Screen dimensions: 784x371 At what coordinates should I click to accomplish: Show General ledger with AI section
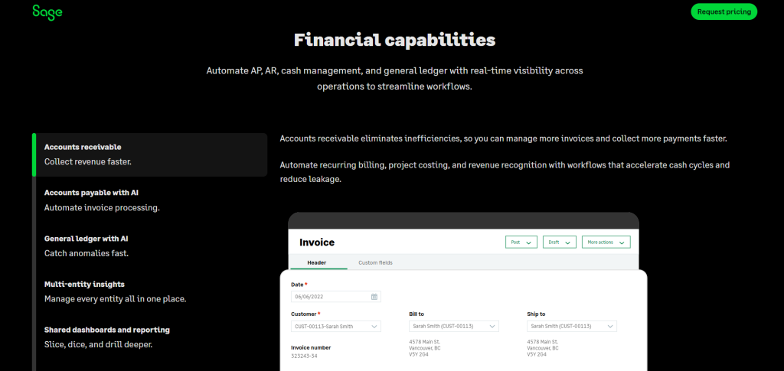point(150,246)
